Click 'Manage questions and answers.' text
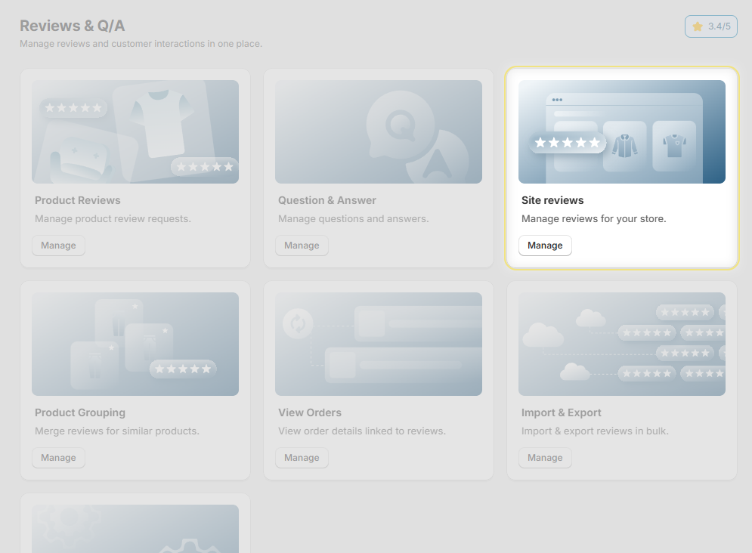Viewport: 752px width, 553px height. [x=354, y=219]
